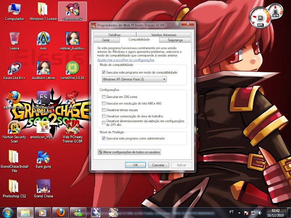Select the instalar_Auditio... installer icon

click(72, 41)
